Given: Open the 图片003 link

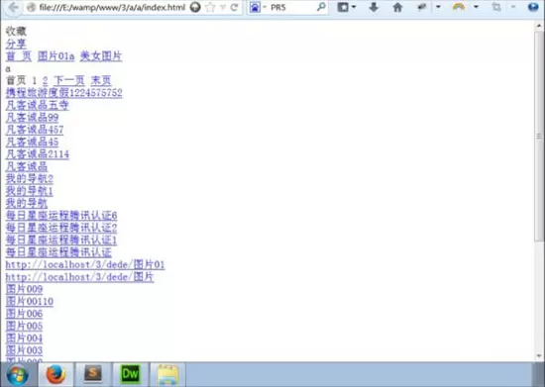Looking at the screenshot, I should (x=25, y=350).
